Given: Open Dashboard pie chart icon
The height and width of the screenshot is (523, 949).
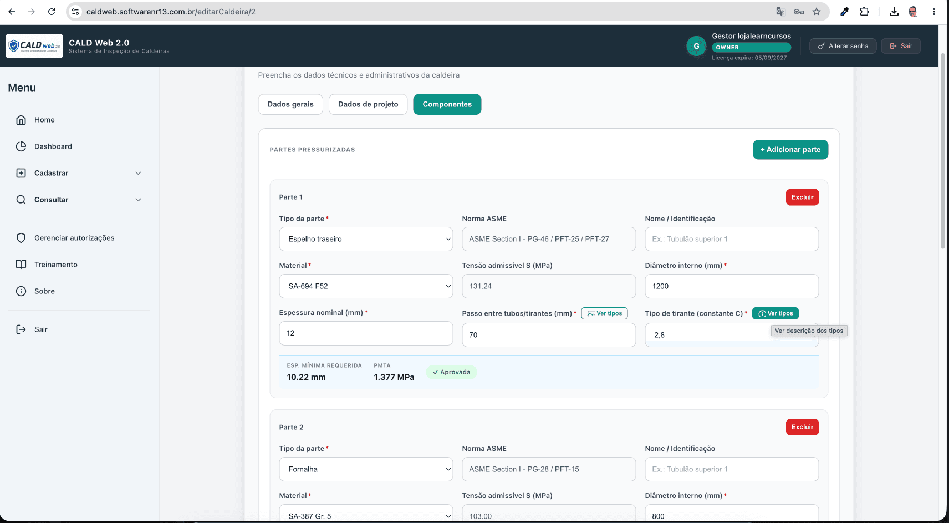Looking at the screenshot, I should pyautogui.click(x=21, y=146).
